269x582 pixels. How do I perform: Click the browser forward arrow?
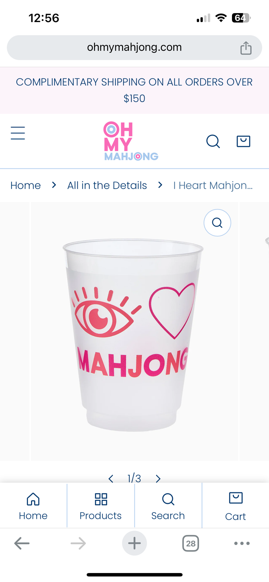point(78,544)
